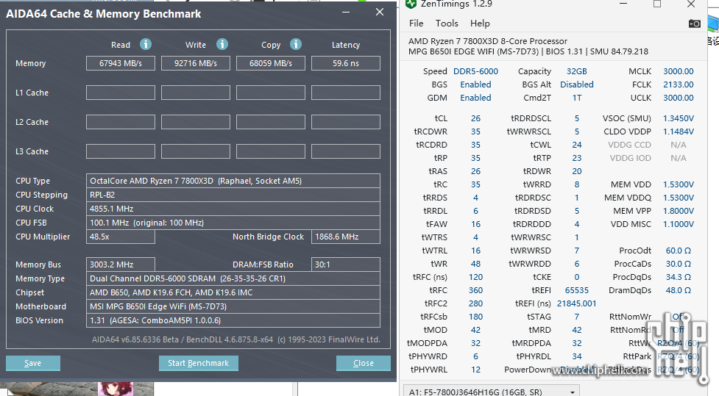This screenshot has width=719, height=396.
Task: Click the Cmd2T value 1T
Action: pyautogui.click(x=577, y=98)
